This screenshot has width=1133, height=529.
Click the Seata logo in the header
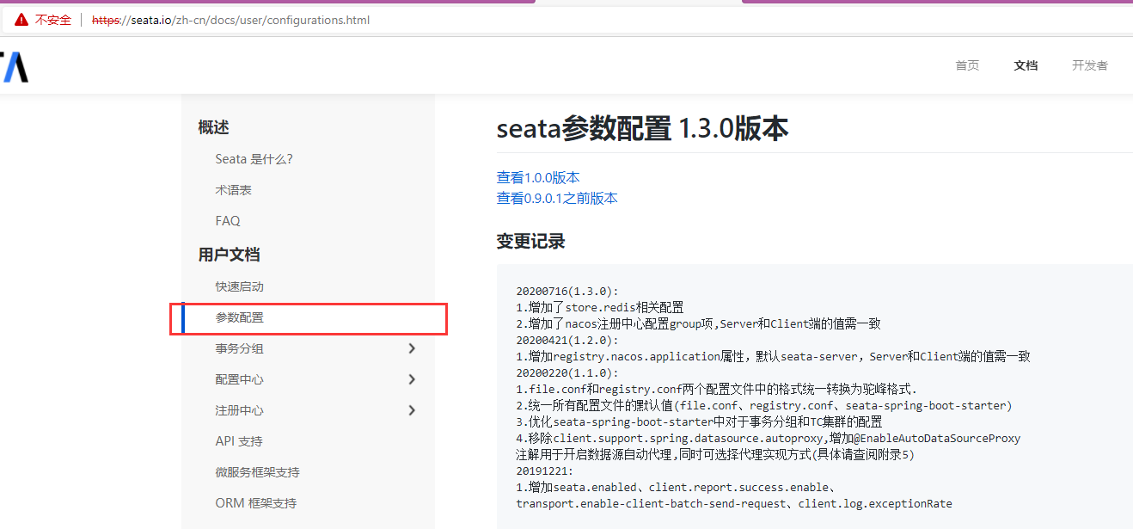(15, 66)
